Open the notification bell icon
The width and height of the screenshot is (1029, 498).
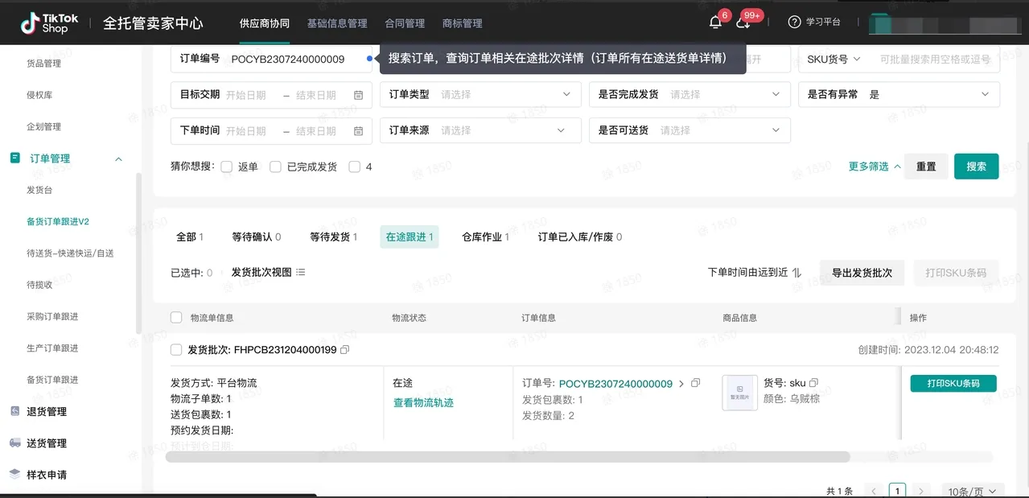(x=715, y=23)
